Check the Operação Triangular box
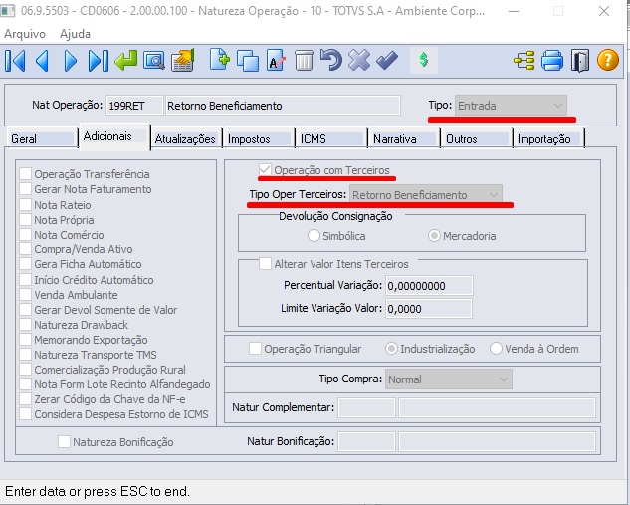Viewport: 630px width, 505px height. tap(255, 349)
